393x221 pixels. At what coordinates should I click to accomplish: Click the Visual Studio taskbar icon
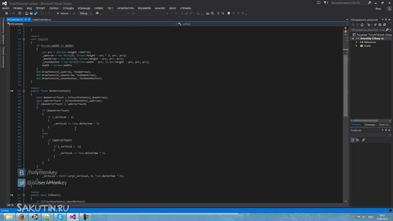tap(72, 217)
